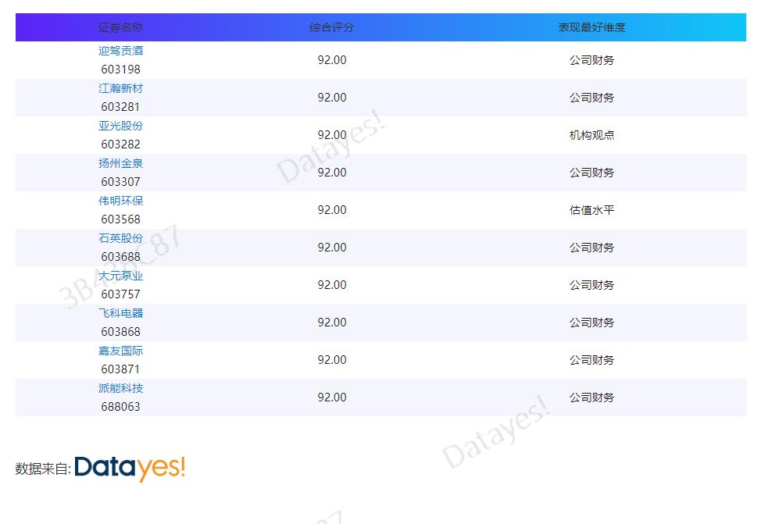Viewport: 761px width, 524px height.
Task: Click the 机构观点 cell for 亚光股份
Action: pos(591,134)
